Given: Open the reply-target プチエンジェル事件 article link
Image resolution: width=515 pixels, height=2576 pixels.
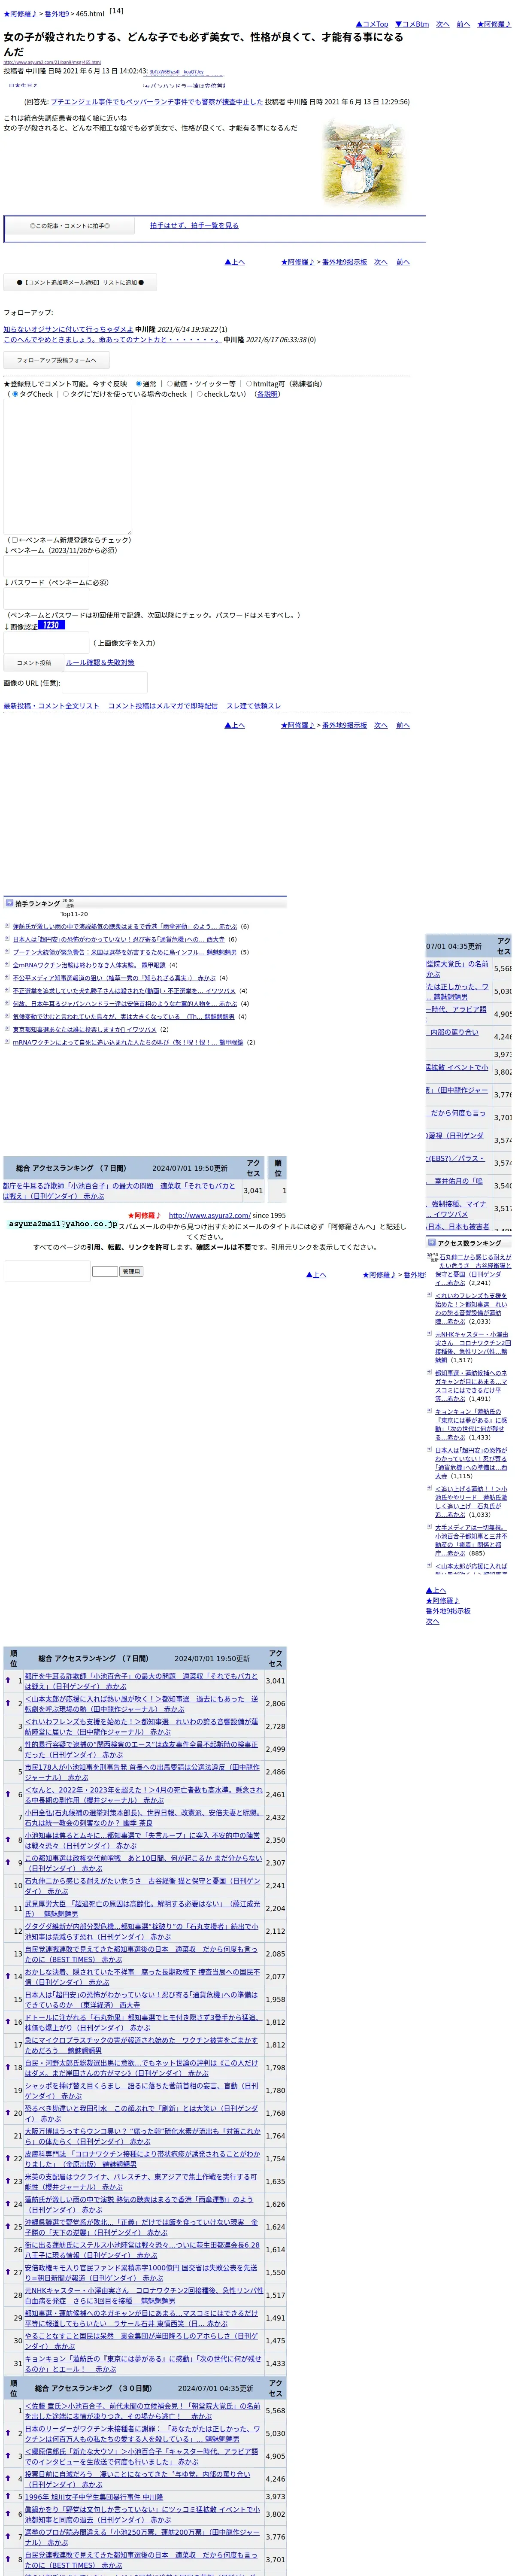Looking at the screenshot, I should [x=157, y=102].
